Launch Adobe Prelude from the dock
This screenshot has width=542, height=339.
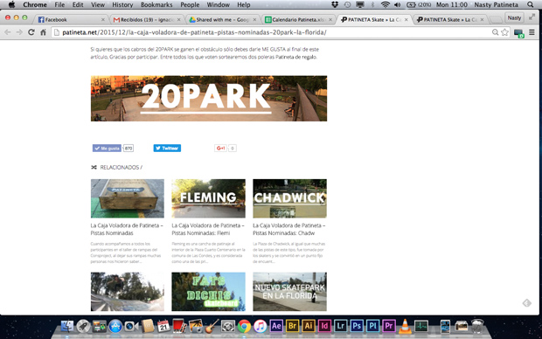(372, 326)
